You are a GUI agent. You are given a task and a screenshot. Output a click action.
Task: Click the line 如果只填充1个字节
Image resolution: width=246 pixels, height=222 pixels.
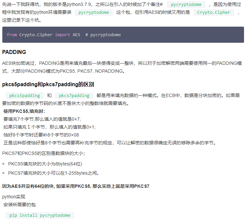point(49,127)
